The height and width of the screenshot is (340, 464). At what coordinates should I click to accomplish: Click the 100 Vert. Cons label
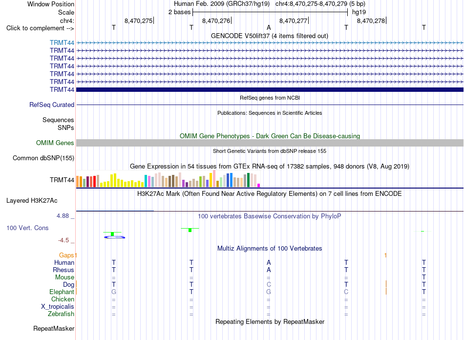coord(27,228)
